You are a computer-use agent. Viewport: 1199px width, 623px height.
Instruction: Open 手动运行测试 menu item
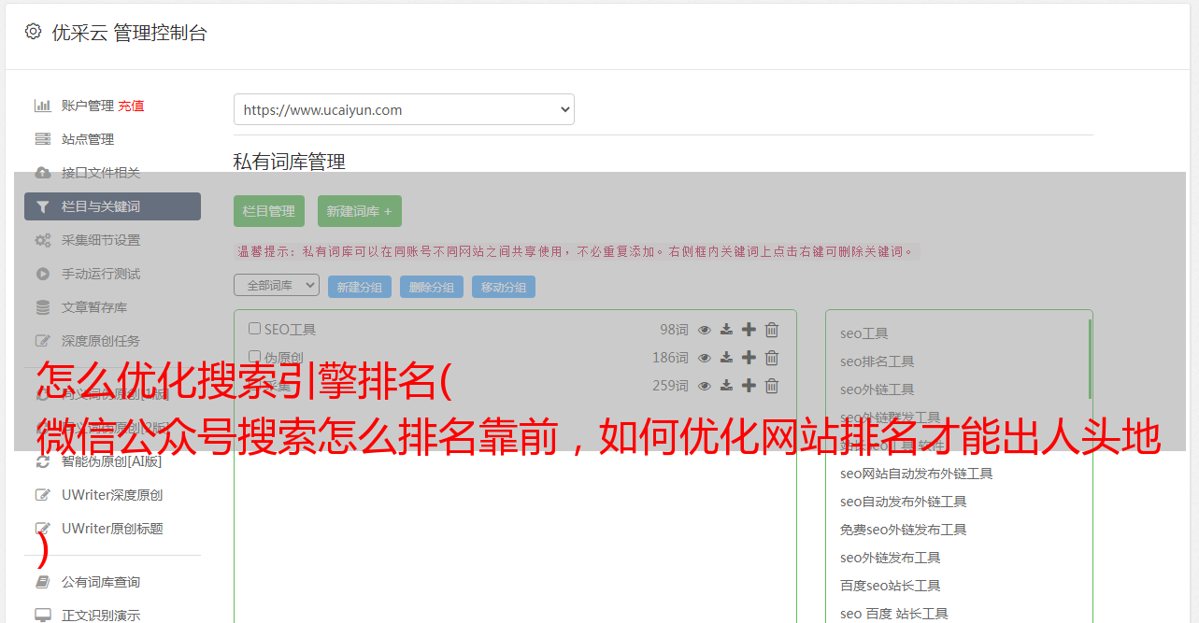click(101, 274)
